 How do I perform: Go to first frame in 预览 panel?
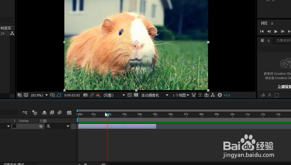click(262, 31)
